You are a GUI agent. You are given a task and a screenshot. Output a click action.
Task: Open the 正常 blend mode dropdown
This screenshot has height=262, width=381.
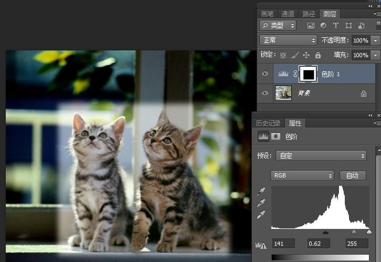click(288, 40)
